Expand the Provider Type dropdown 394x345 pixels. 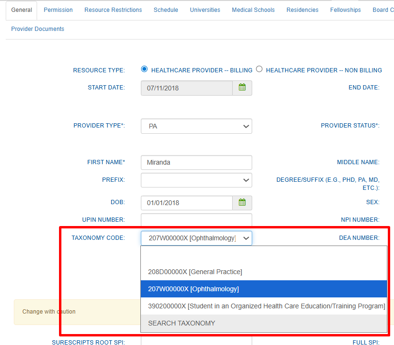[196, 126]
